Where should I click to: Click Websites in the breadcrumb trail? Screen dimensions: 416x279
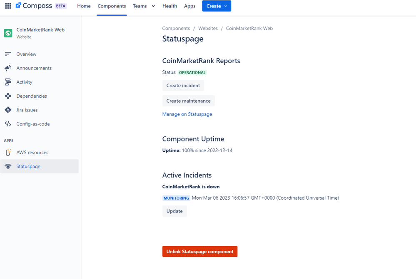click(x=208, y=28)
